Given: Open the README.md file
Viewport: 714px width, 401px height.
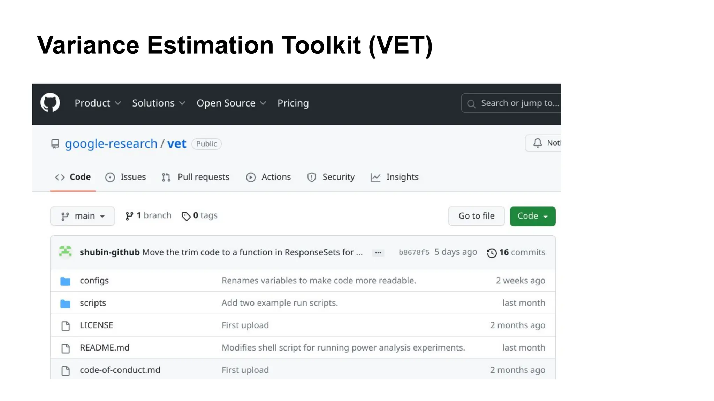Looking at the screenshot, I should (x=105, y=348).
